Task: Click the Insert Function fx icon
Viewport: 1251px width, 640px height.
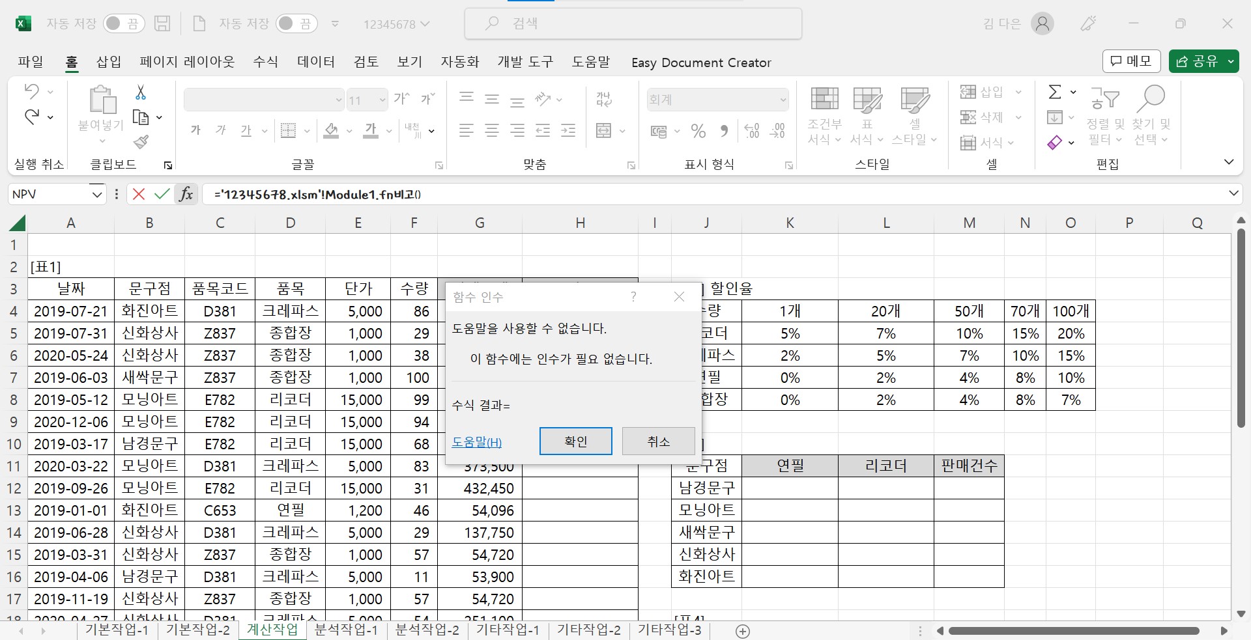Action: [x=186, y=194]
